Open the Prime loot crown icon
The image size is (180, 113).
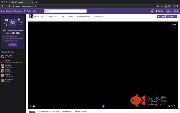152,11
